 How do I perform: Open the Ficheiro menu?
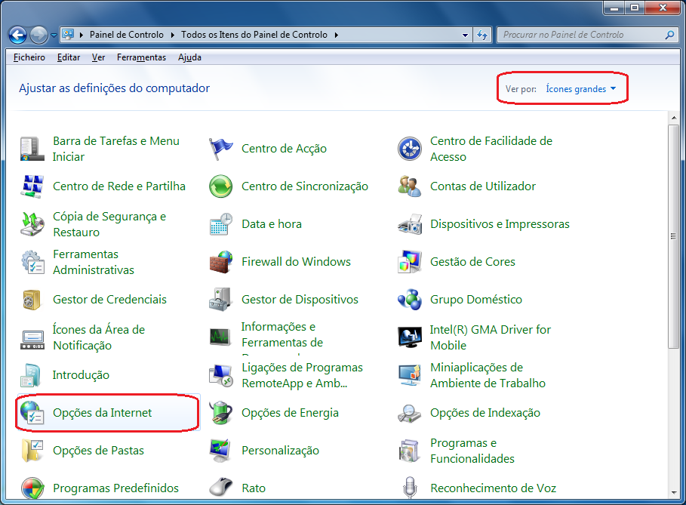[29, 57]
